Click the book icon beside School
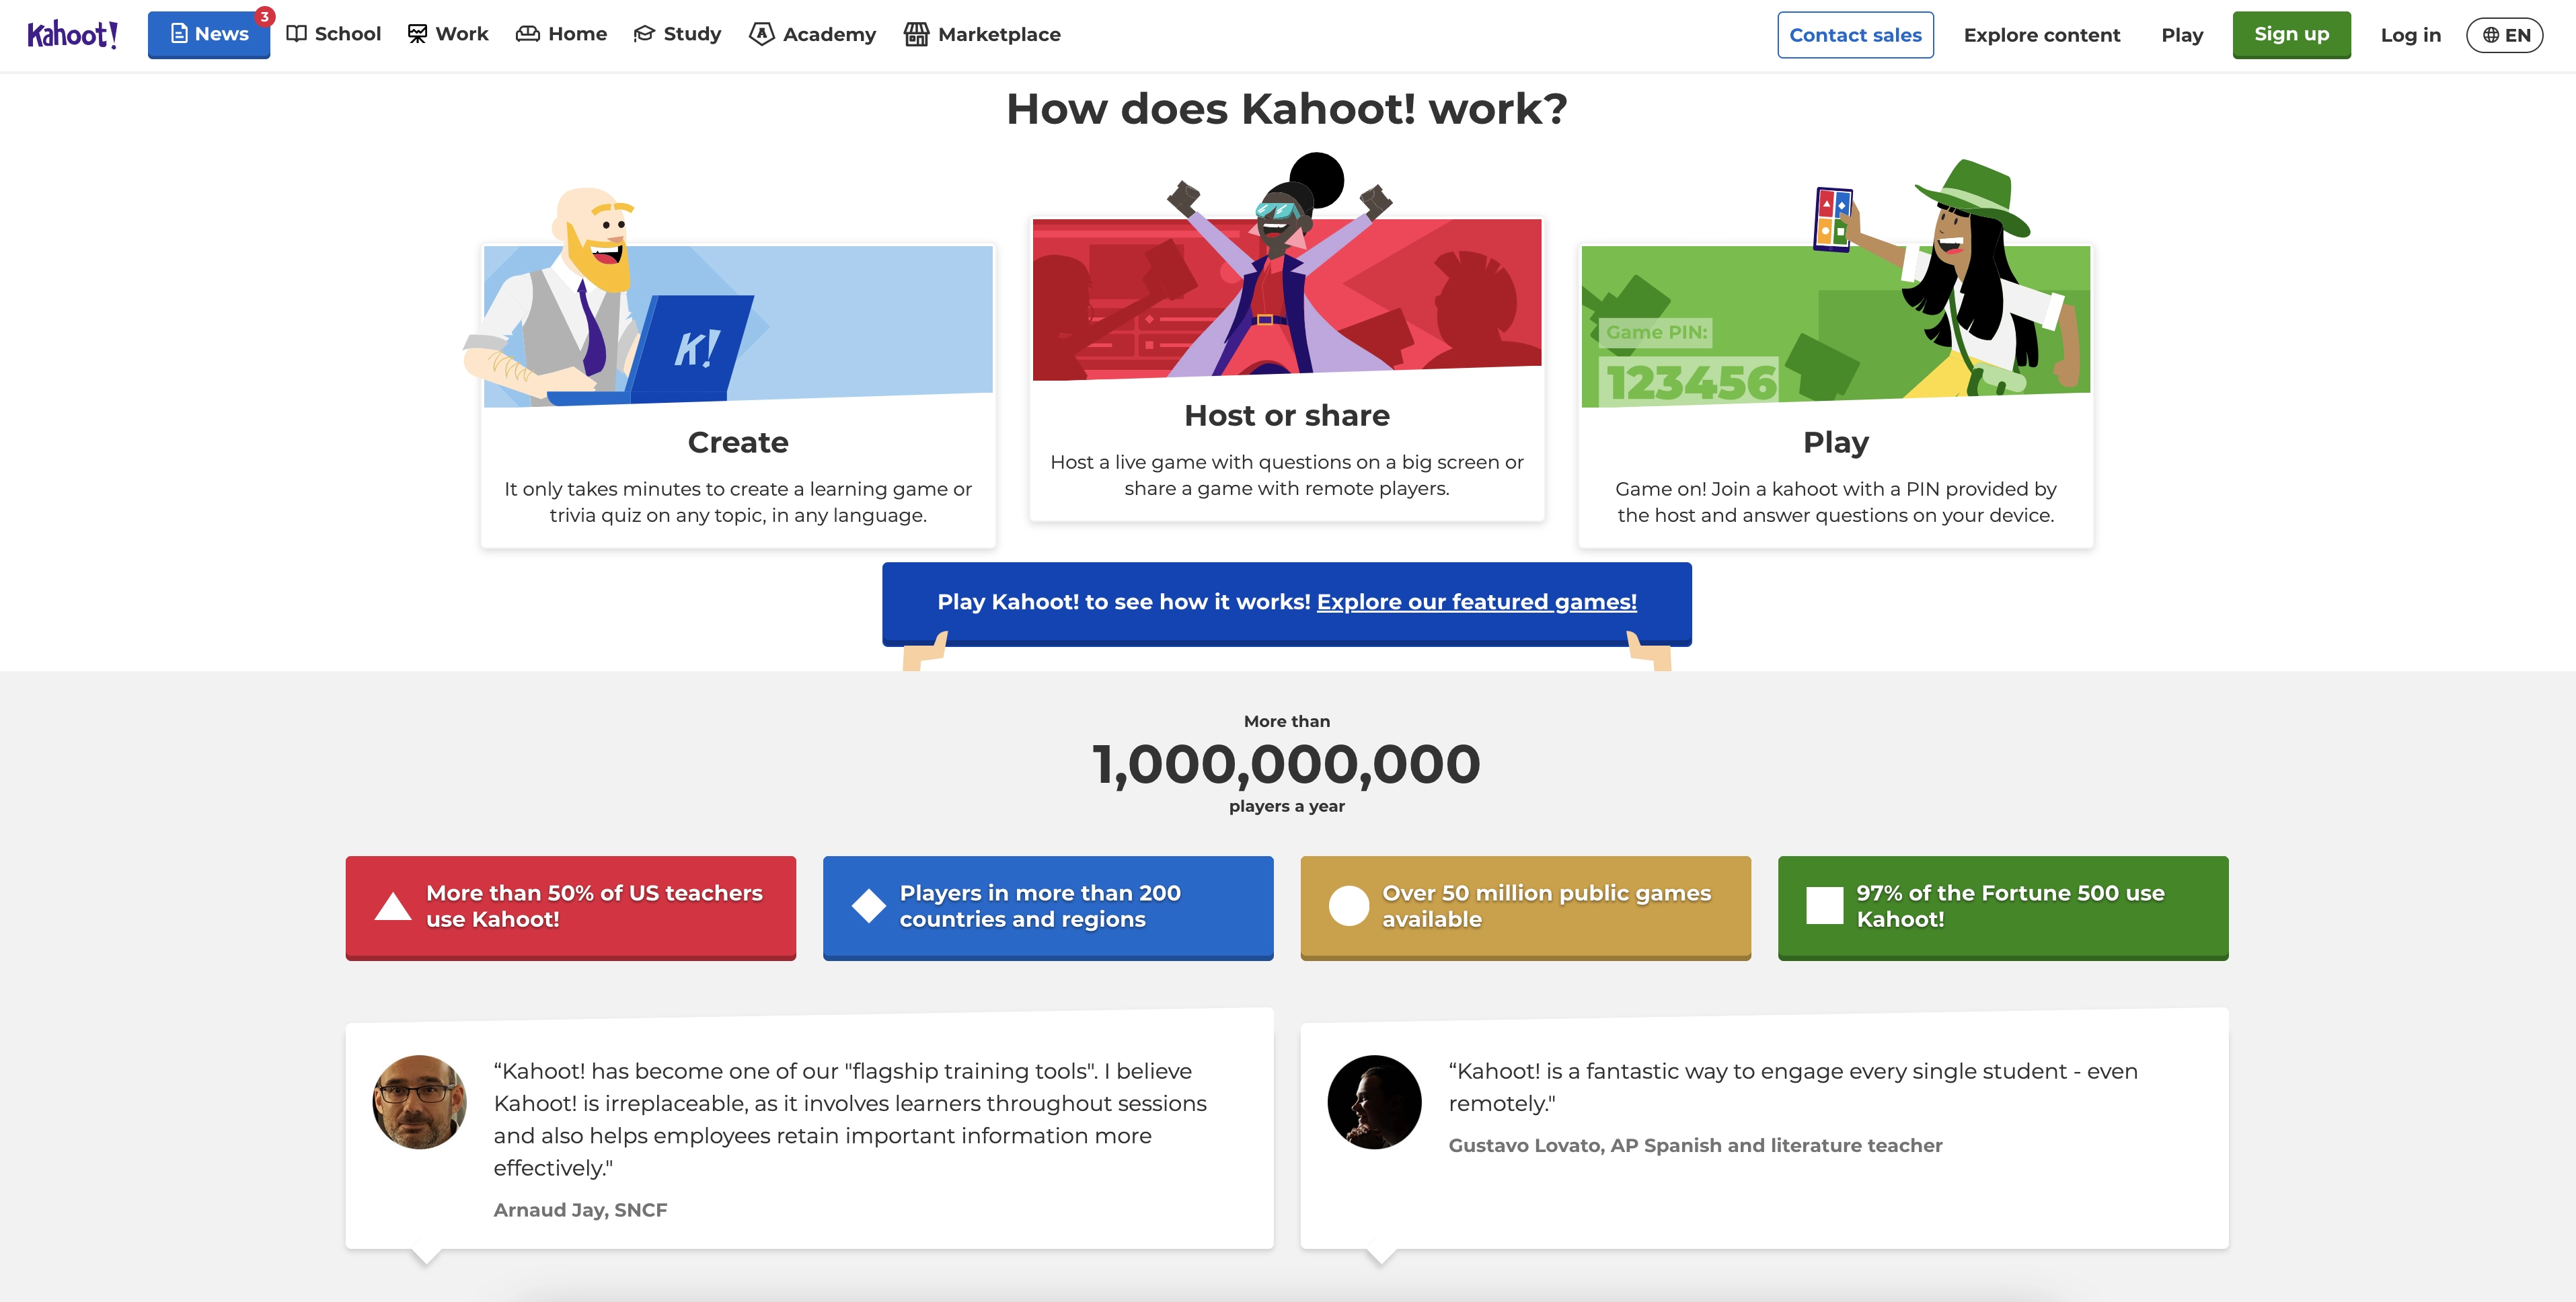 click(296, 34)
